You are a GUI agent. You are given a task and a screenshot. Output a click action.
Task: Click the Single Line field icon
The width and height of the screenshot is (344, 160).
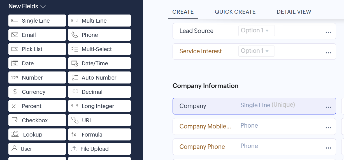click(15, 21)
